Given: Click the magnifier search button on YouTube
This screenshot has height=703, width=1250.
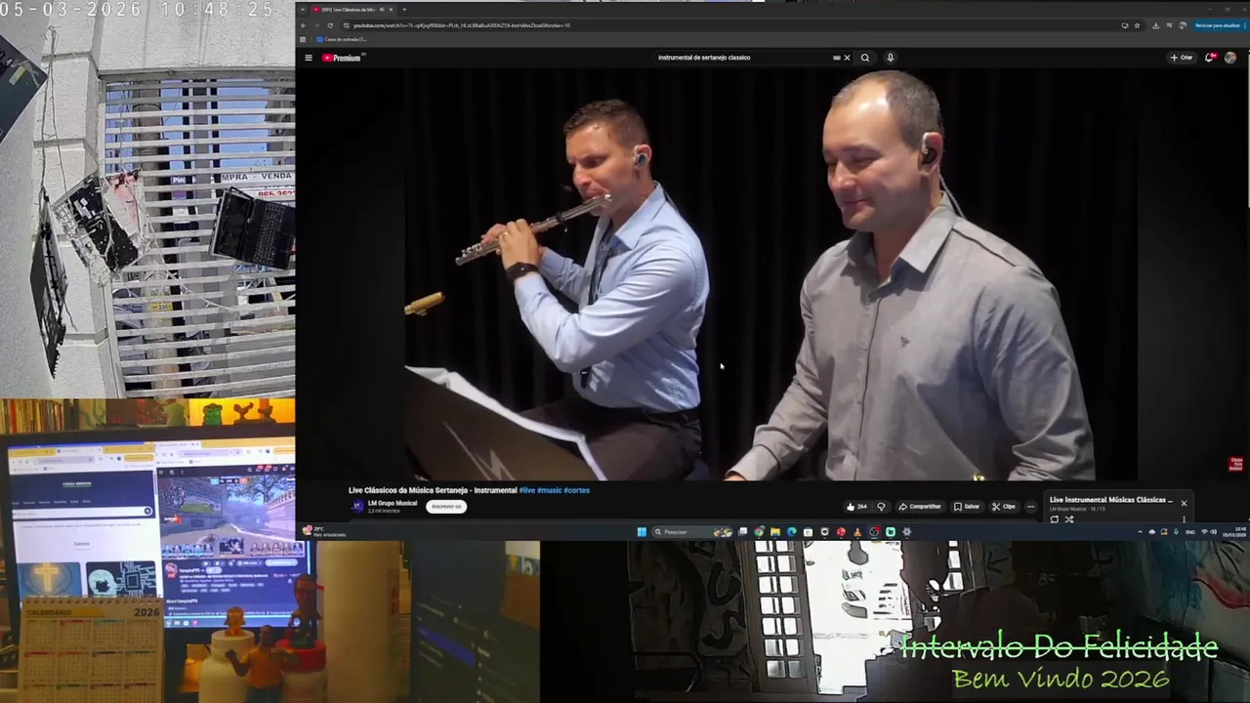Looking at the screenshot, I should click(x=864, y=58).
